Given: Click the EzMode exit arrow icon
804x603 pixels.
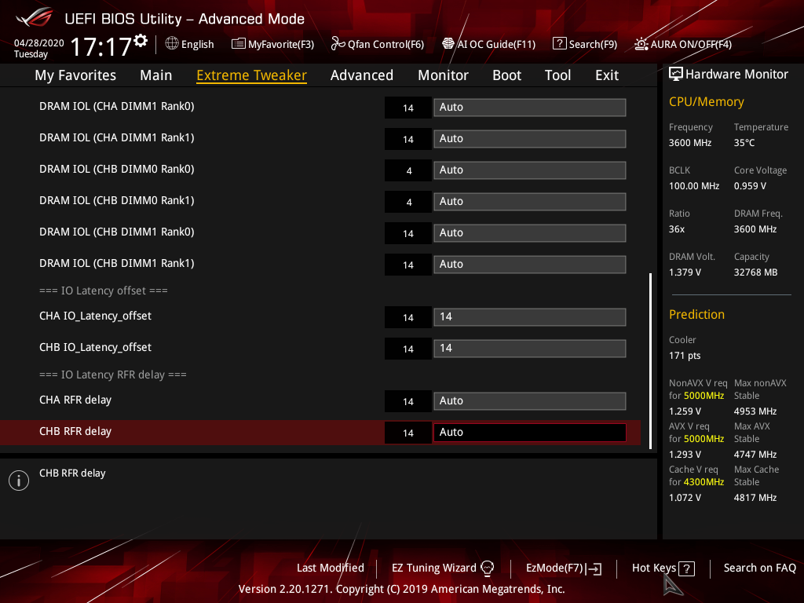Looking at the screenshot, I should click(594, 568).
